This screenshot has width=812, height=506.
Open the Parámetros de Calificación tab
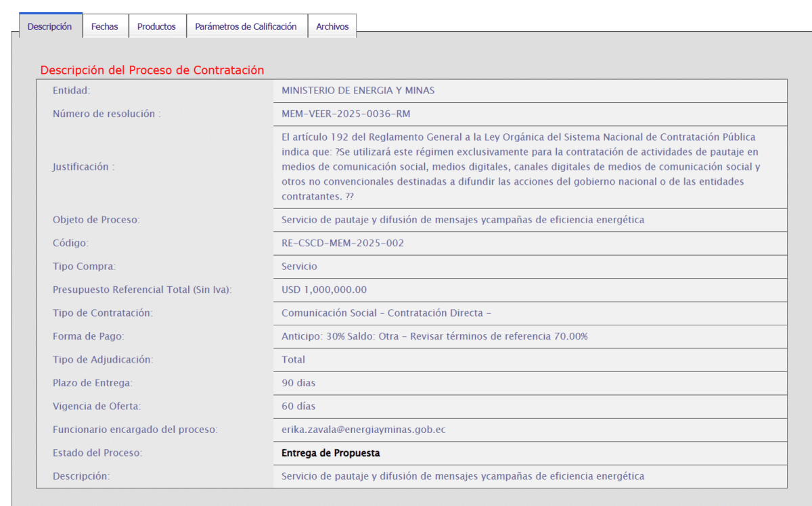tap(246, 26)
